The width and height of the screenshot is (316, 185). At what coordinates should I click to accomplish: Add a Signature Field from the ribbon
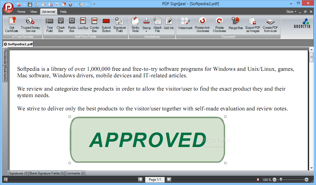pos(120,25)
